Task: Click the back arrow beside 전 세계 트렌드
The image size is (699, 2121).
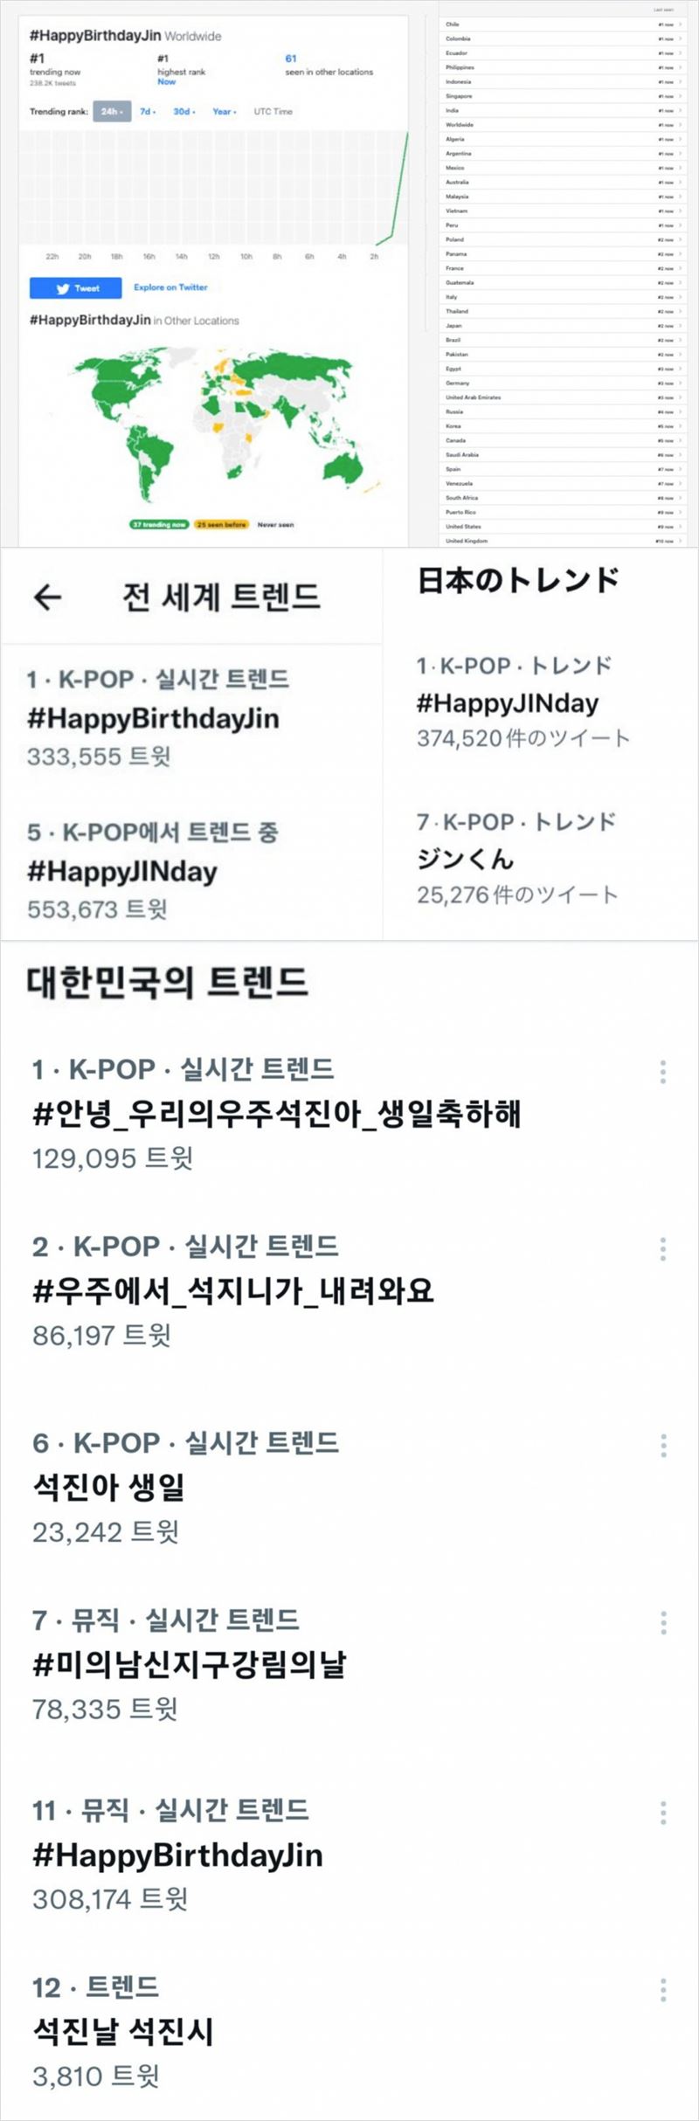Action: pyautogui.click(x=47, y=597)
